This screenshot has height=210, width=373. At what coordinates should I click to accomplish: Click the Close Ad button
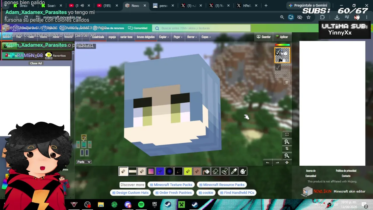coord(36,63)
